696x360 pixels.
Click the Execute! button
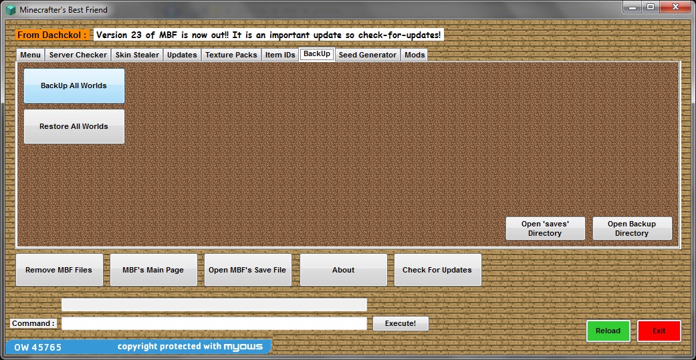click(400, 323)
